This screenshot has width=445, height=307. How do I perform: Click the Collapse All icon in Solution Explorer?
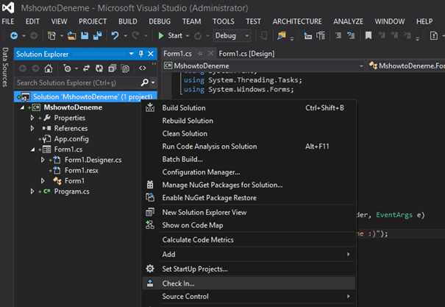113,68
